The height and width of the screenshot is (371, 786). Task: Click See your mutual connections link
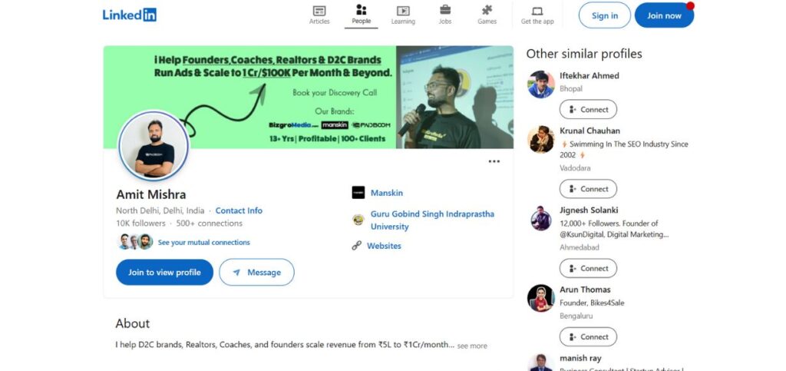[203, 242]
